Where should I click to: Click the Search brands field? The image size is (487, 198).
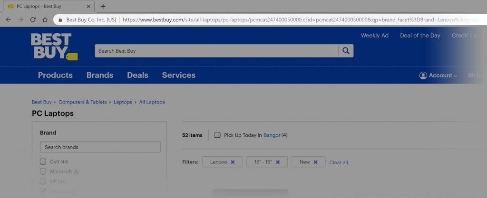(100, 147)
